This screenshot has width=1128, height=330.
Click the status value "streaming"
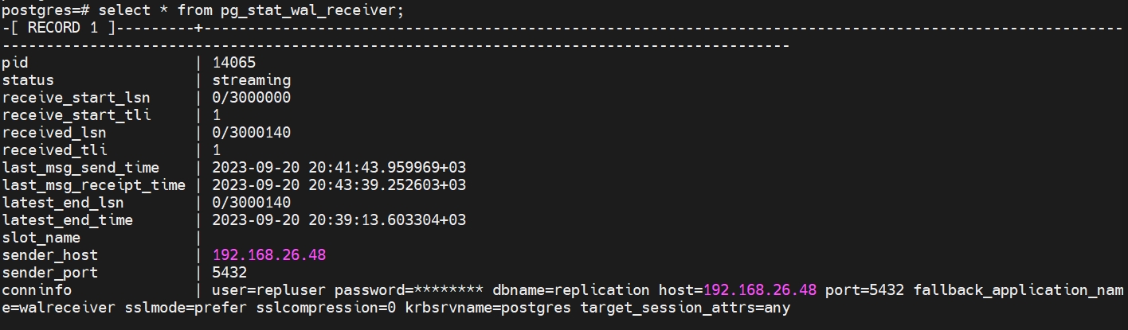[252, 80]
